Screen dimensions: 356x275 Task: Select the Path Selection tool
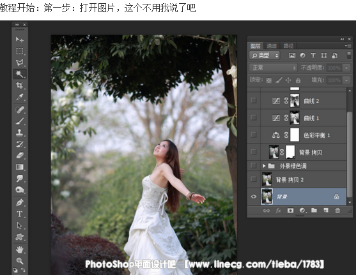[x=20, y=226]
